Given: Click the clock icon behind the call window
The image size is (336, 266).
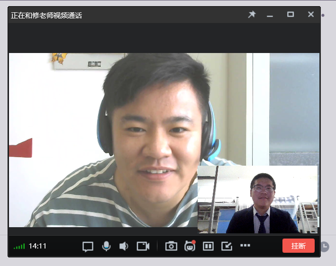Looking at the screenshot, I should pyautogui.click(x=325, y=247).
